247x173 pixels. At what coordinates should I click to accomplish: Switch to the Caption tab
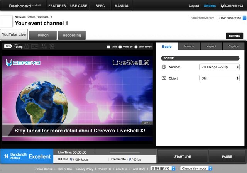coord(233,46)
